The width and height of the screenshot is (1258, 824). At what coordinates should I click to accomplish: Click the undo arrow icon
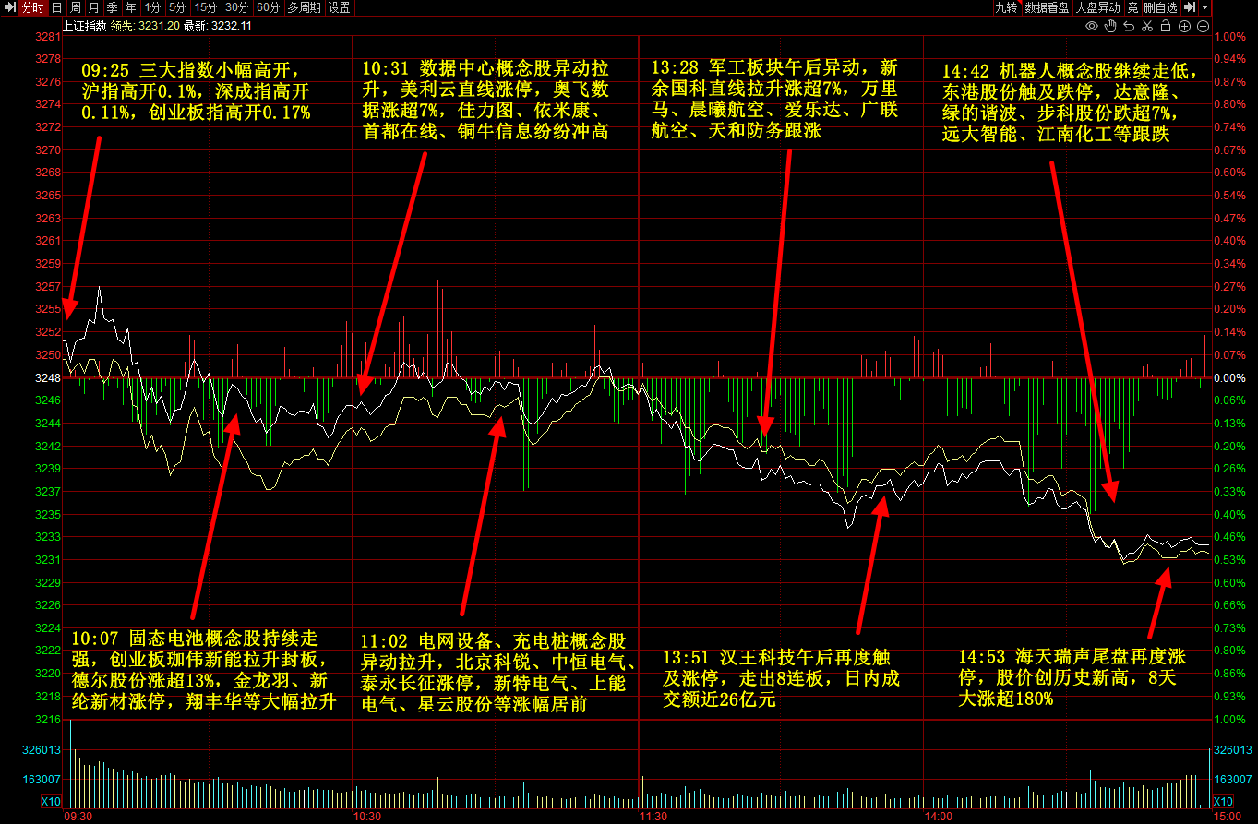point(1129,26)
